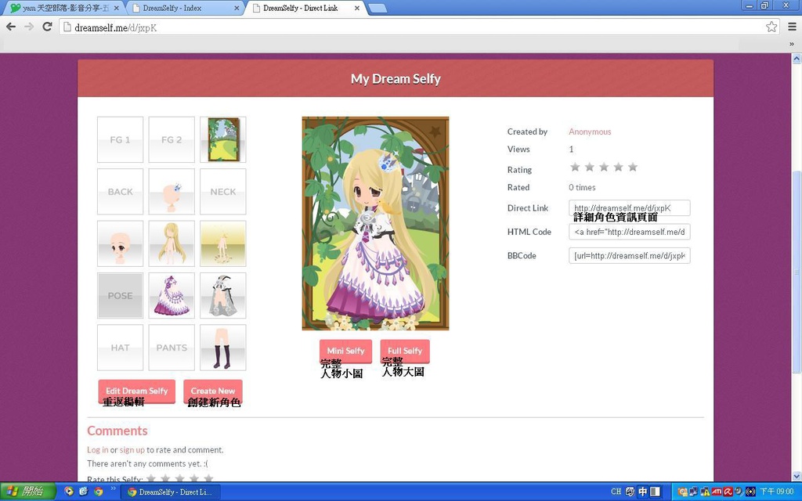Rate with the third star
802x501 pixels.
pos(604,168)
